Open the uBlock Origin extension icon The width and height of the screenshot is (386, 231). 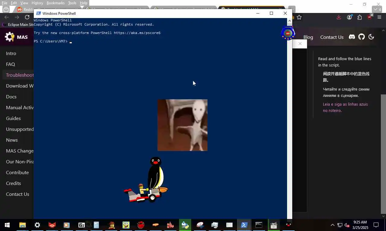pos(370,17)
